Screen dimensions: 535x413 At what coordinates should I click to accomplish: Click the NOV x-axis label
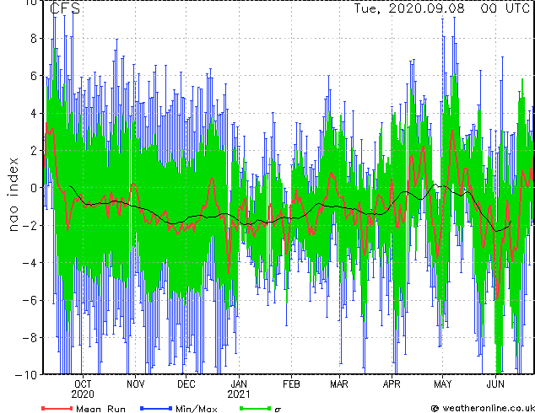click(x=136, y=384)
